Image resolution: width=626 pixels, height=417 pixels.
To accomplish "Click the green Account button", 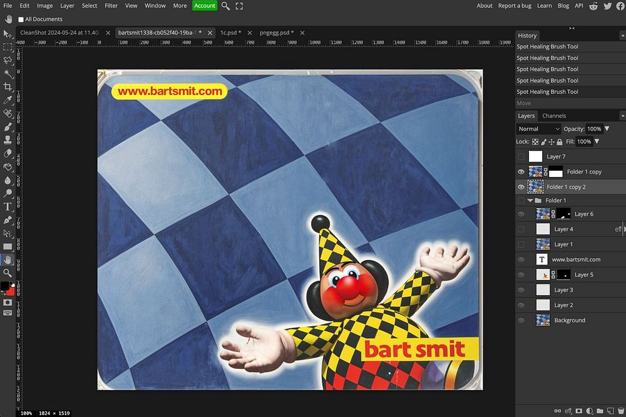I will tap(204, 6).
